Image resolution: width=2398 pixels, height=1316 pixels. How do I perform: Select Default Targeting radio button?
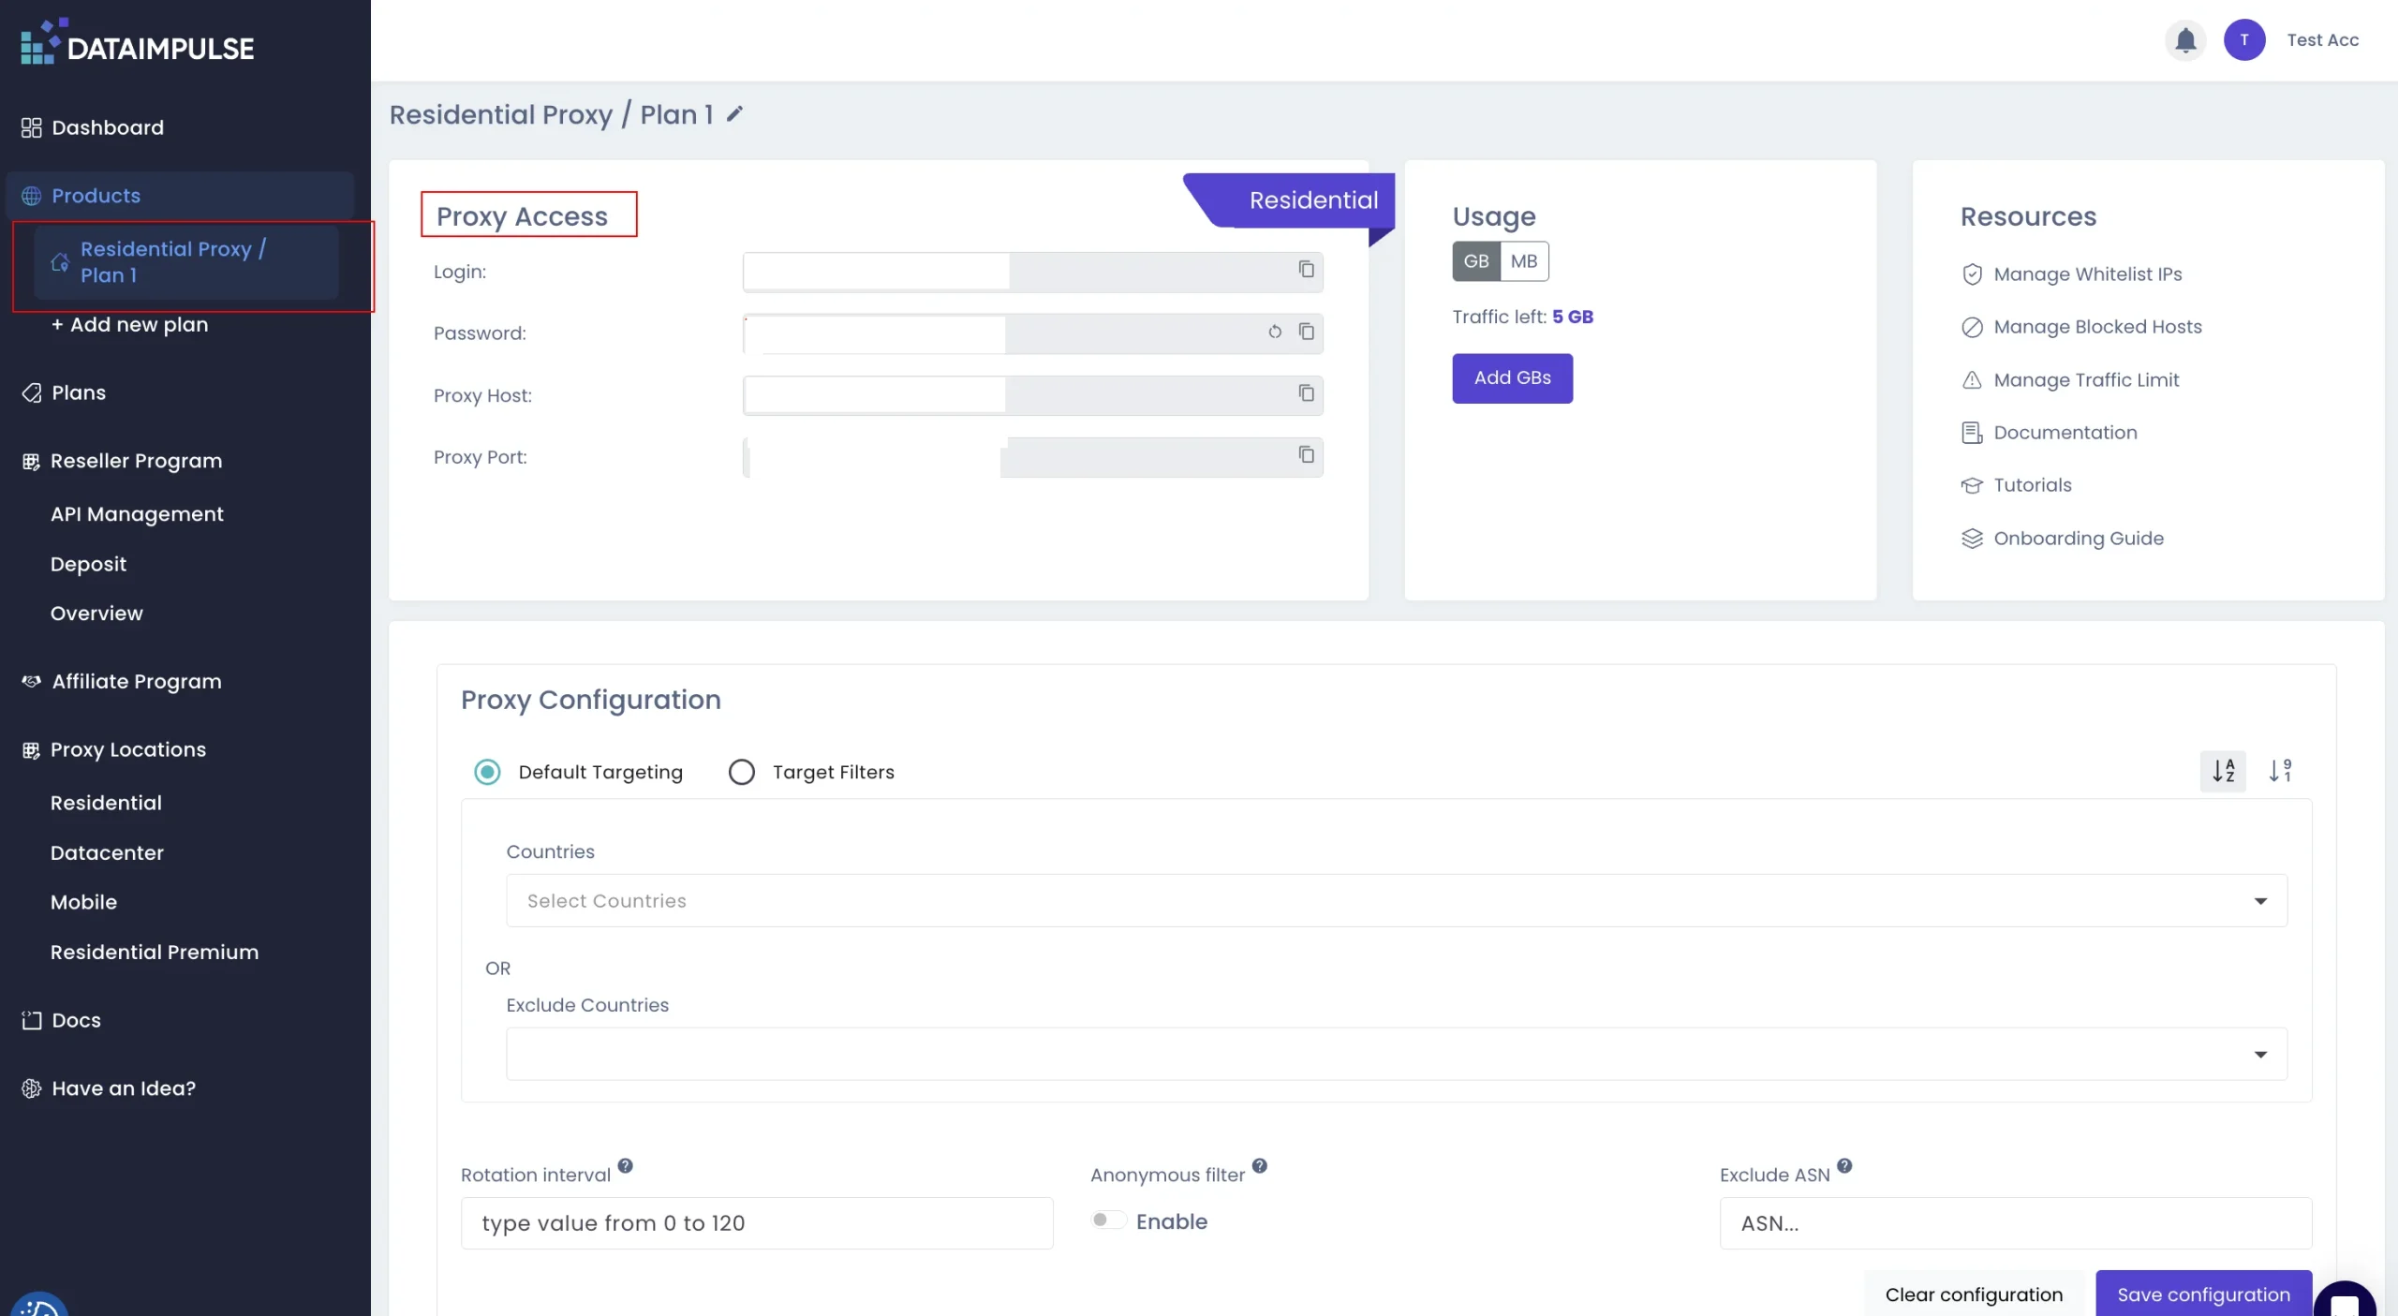pos(487,773)
